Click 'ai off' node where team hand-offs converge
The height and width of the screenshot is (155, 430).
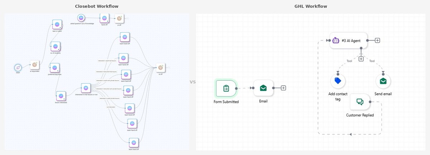[x=161, y=67]
